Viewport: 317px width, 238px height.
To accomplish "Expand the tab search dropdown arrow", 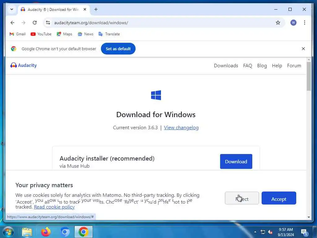I will tap(11, 9).
